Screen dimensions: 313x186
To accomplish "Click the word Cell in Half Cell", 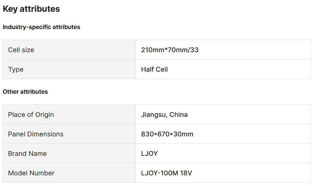I will [162, 69].
